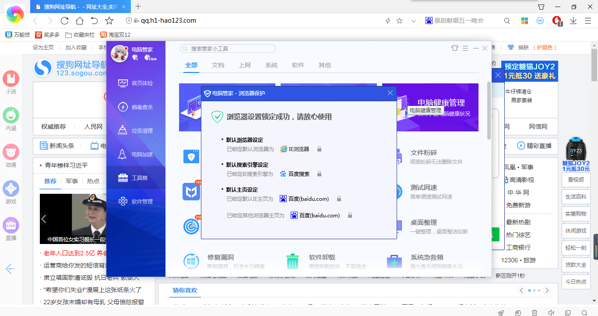Open the 系统急救箱 icon
Viewport: 598px width, 316px height.
click(x=394, y=261)
